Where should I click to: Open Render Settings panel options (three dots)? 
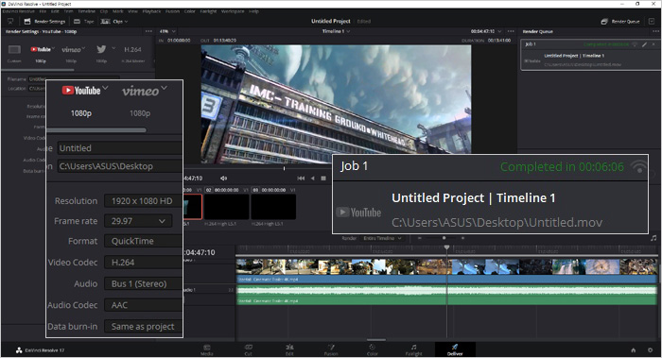(x=148, y=31)
